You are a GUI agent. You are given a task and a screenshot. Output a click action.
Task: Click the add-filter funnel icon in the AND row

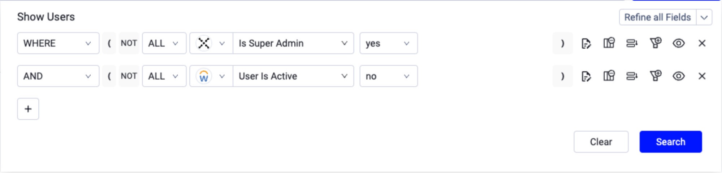[656, 76]
